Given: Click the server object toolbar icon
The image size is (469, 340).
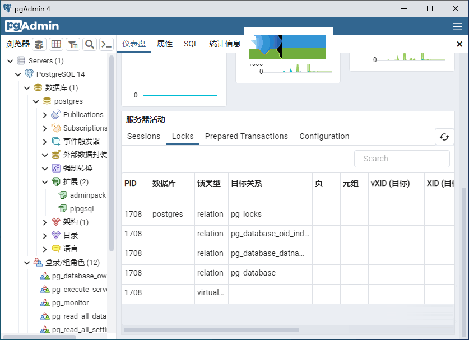Looking at the screenshot, I should point(39,44).
